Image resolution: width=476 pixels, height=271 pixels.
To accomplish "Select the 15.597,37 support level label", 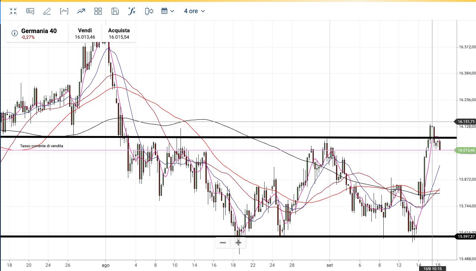I will point(466,236).
